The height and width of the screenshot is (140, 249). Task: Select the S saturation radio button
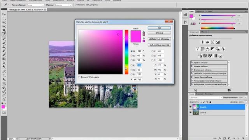132,56
